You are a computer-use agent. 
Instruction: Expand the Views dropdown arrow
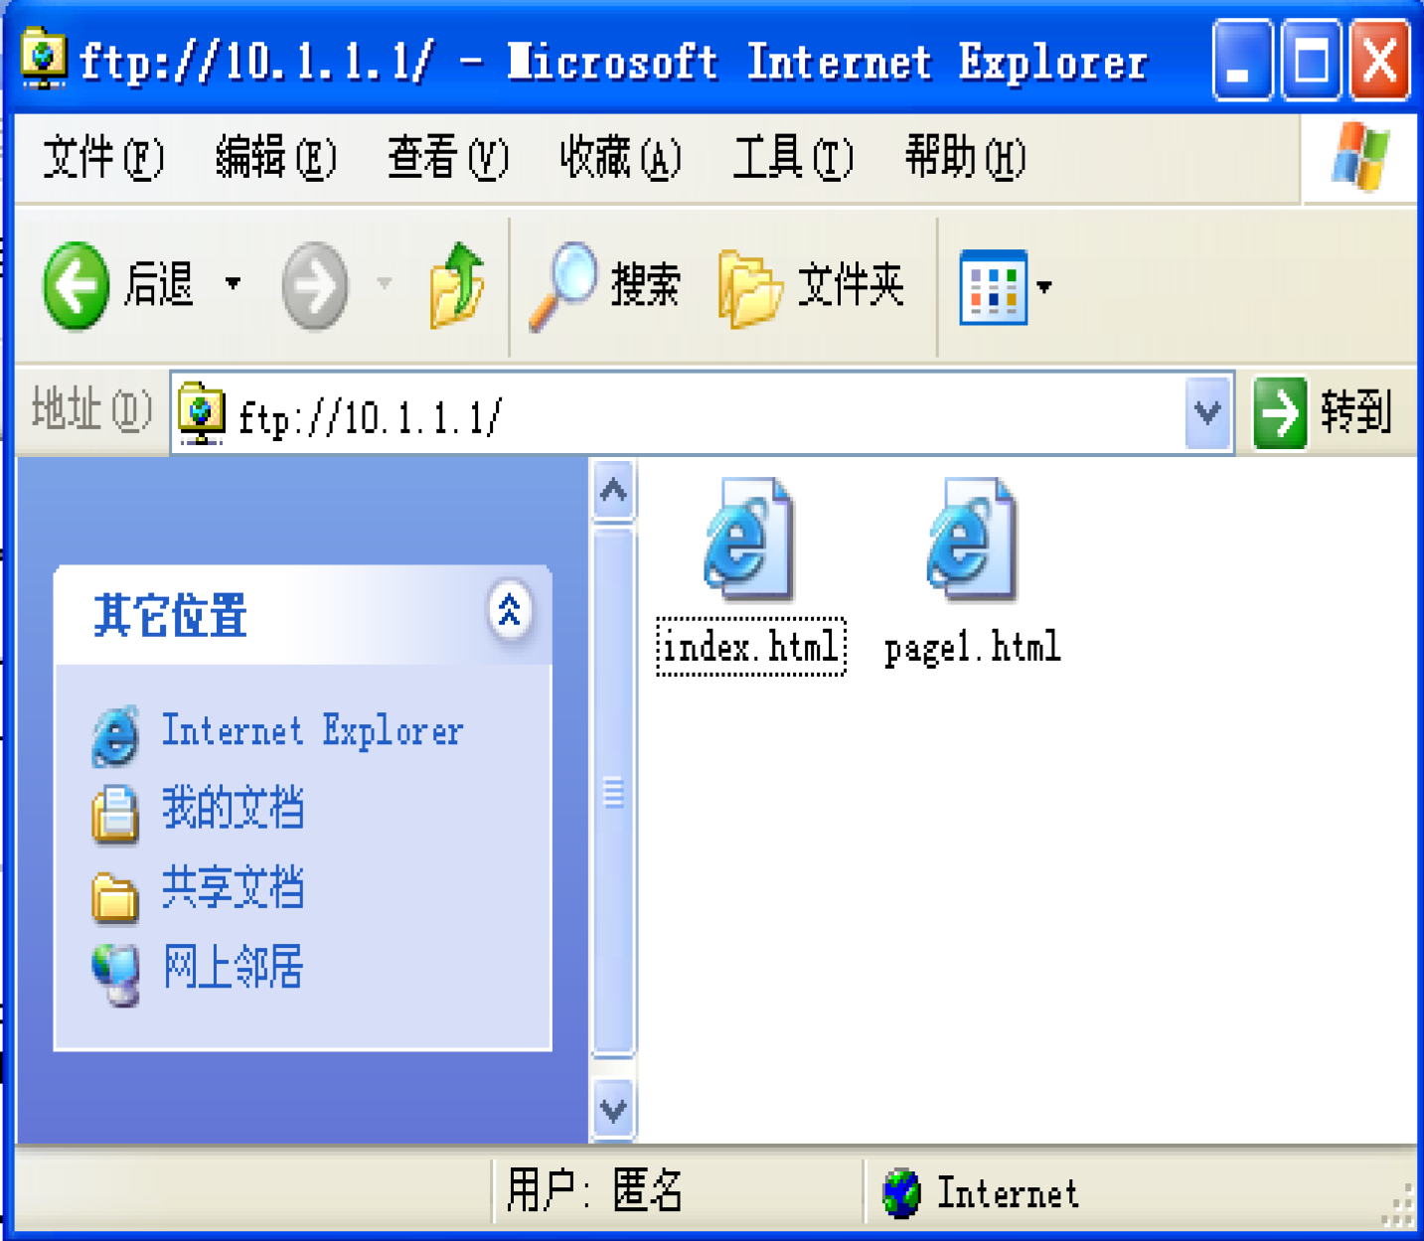[x=1043, y=287]
